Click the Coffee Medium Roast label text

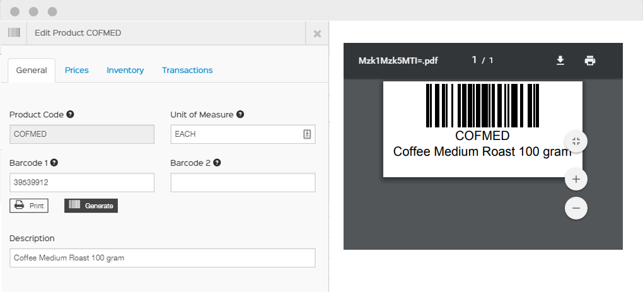click(x=482, y=152)
